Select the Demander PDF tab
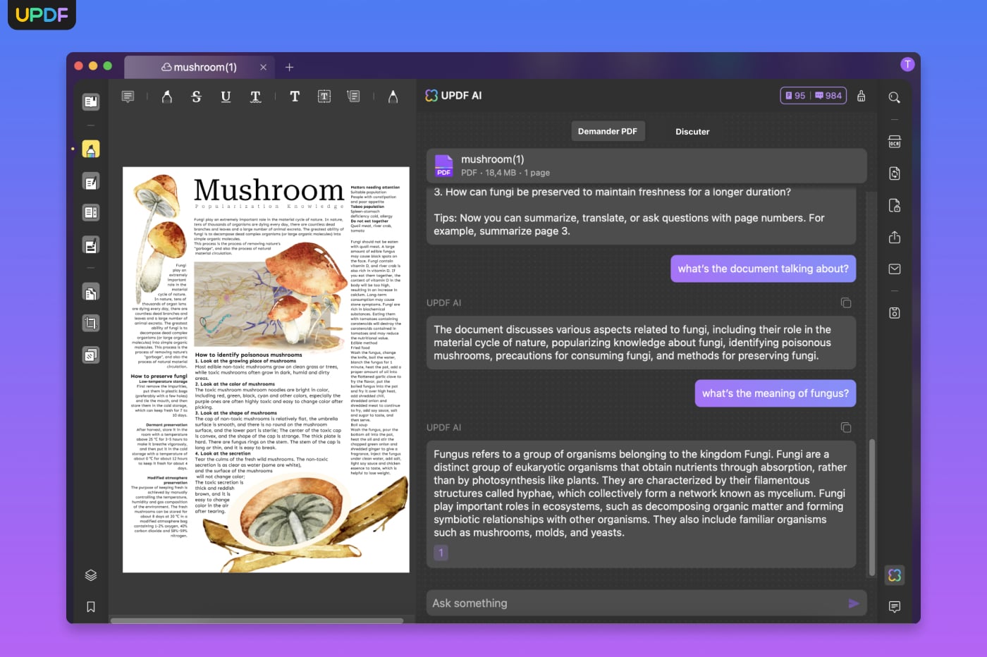This screenshot has width=987, height=657. click(x=607, y=132)
